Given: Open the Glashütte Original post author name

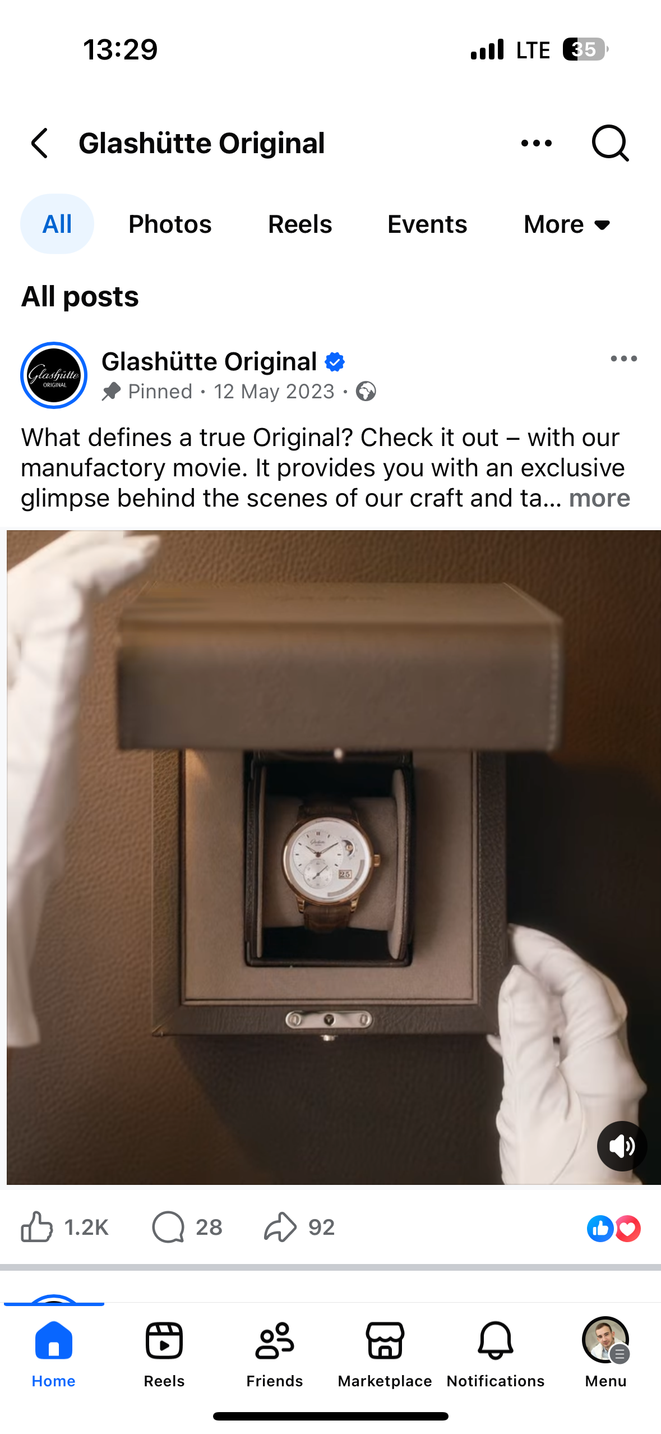Looking at the screenshot, I should point(209,361).
